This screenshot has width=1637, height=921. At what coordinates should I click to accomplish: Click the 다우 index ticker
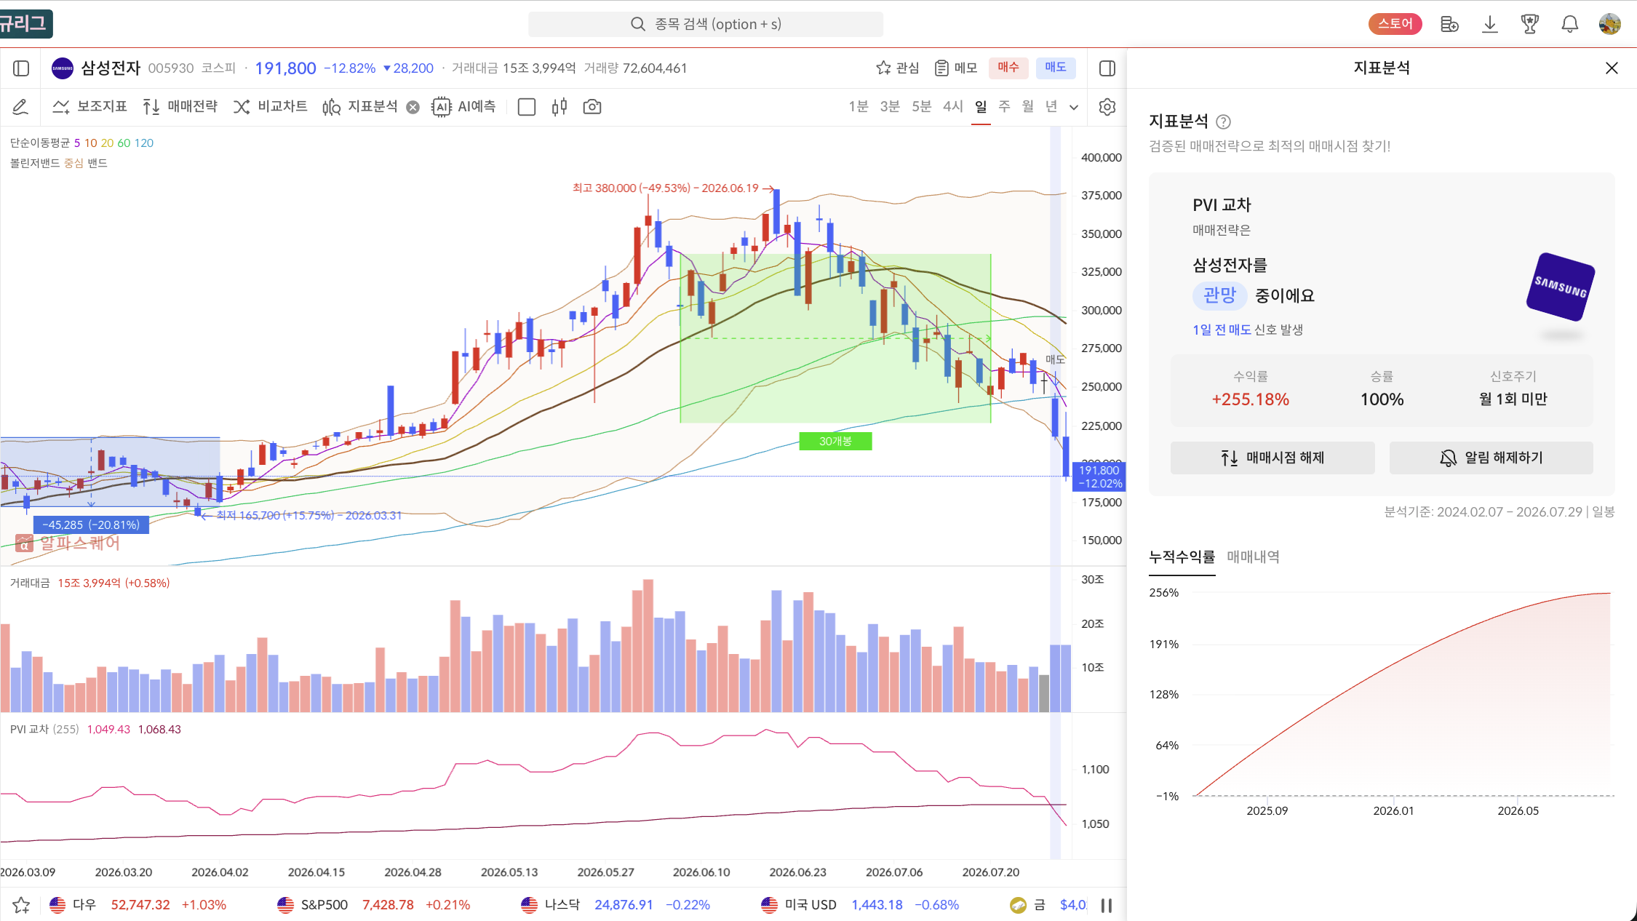point(138,905)
